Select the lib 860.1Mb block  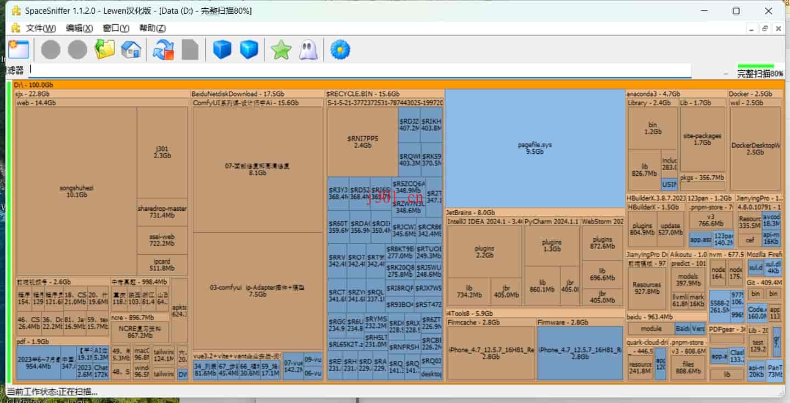click(542, 286)
